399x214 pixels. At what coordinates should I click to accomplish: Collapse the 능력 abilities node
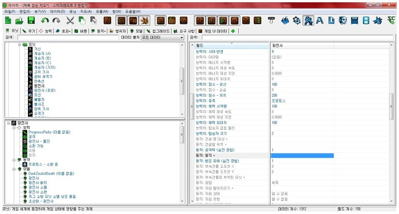(x=14, y=127)
